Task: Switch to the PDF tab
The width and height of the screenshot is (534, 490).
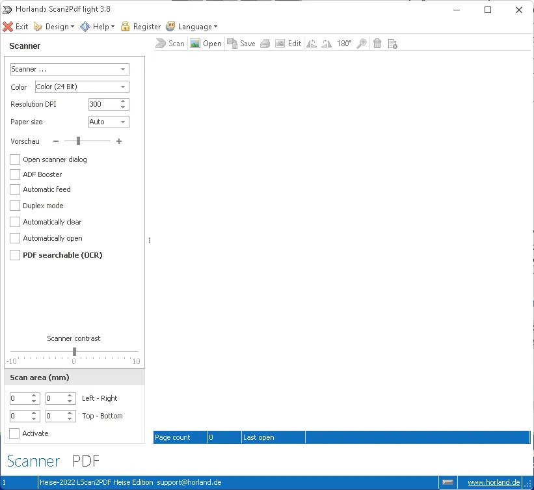Action: [x=86, y=461]
